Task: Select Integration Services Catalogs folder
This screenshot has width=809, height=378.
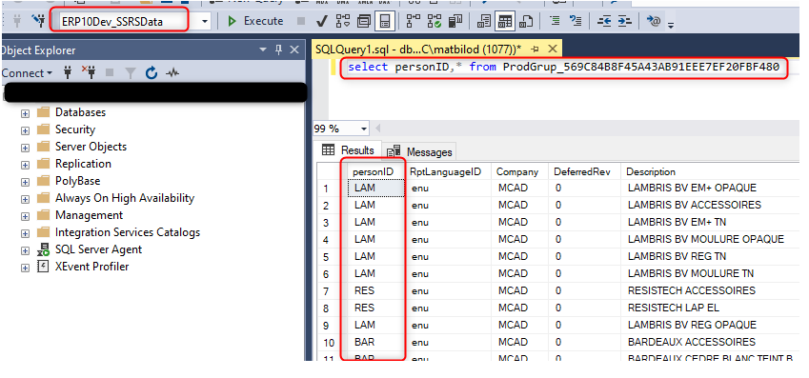Action: point(128,232)
